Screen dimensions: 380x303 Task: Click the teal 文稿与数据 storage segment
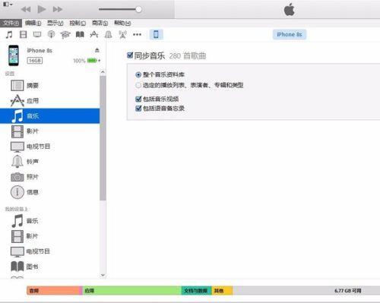coord(197,291)
